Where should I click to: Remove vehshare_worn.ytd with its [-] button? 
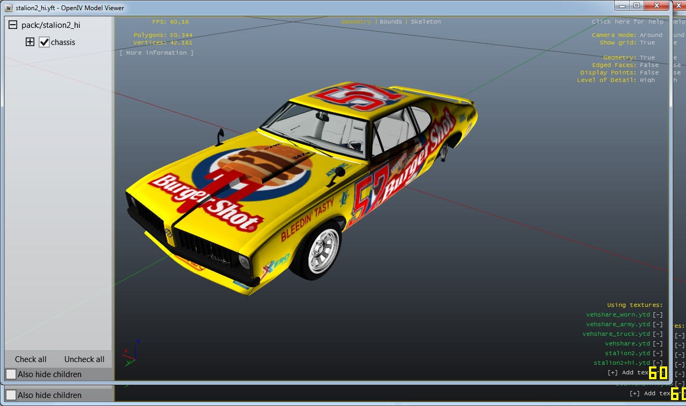[658, 314]
